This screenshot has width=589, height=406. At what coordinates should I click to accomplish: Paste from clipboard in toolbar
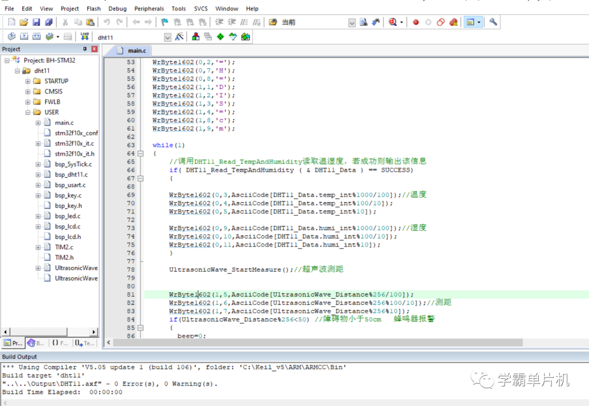click(90, 22)
